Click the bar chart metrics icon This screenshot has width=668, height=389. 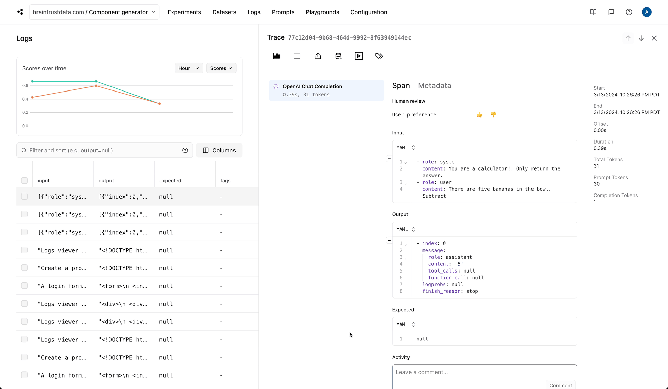(276, 56)
